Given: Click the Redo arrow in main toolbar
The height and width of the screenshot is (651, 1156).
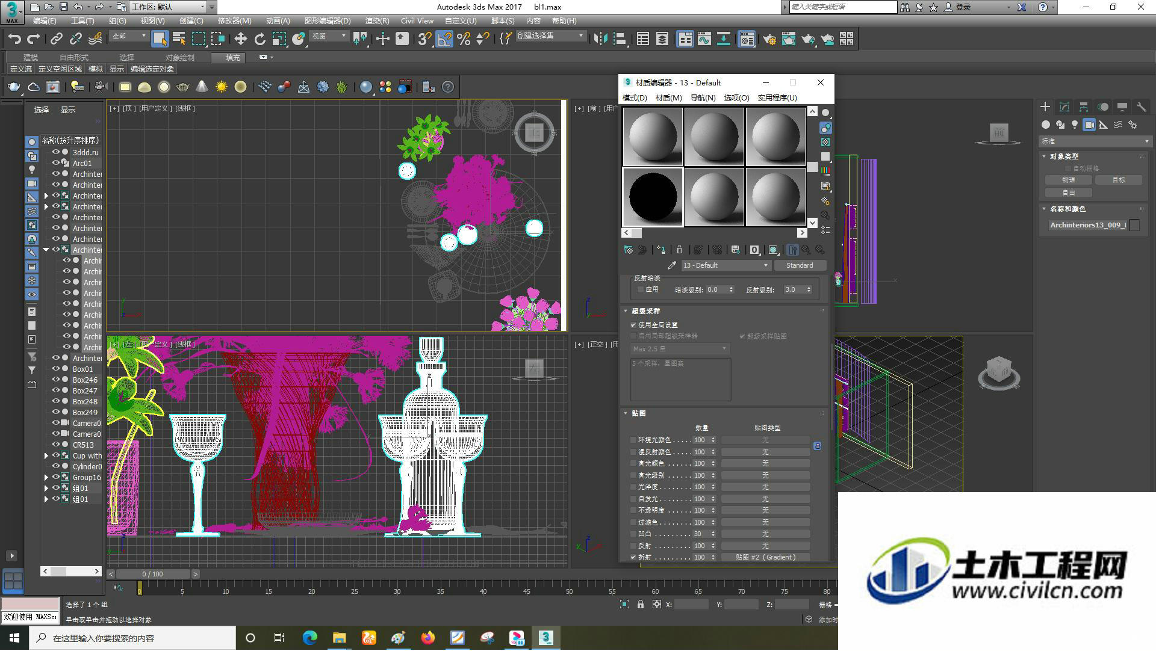Looking at the screenshot, I should pos(34,39).
